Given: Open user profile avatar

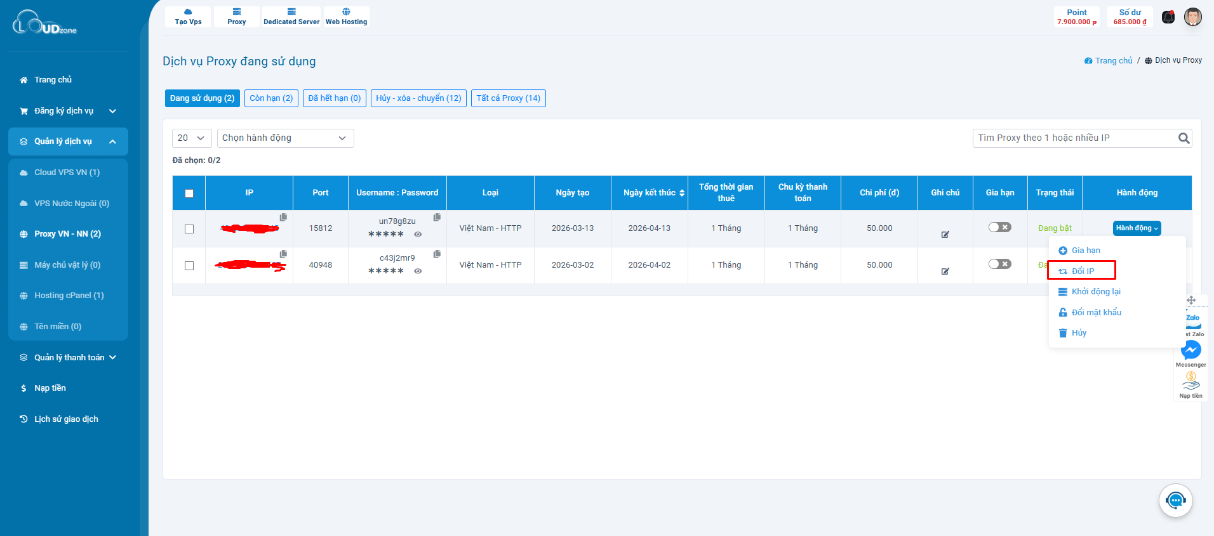Looking at the screenshot, I should 1192,17.
